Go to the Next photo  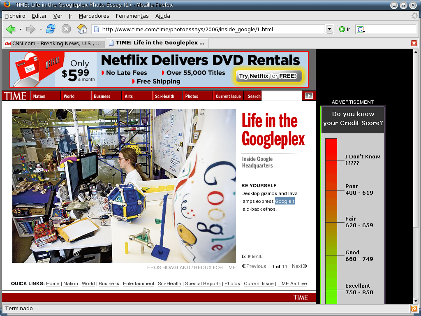coord(299,266)
